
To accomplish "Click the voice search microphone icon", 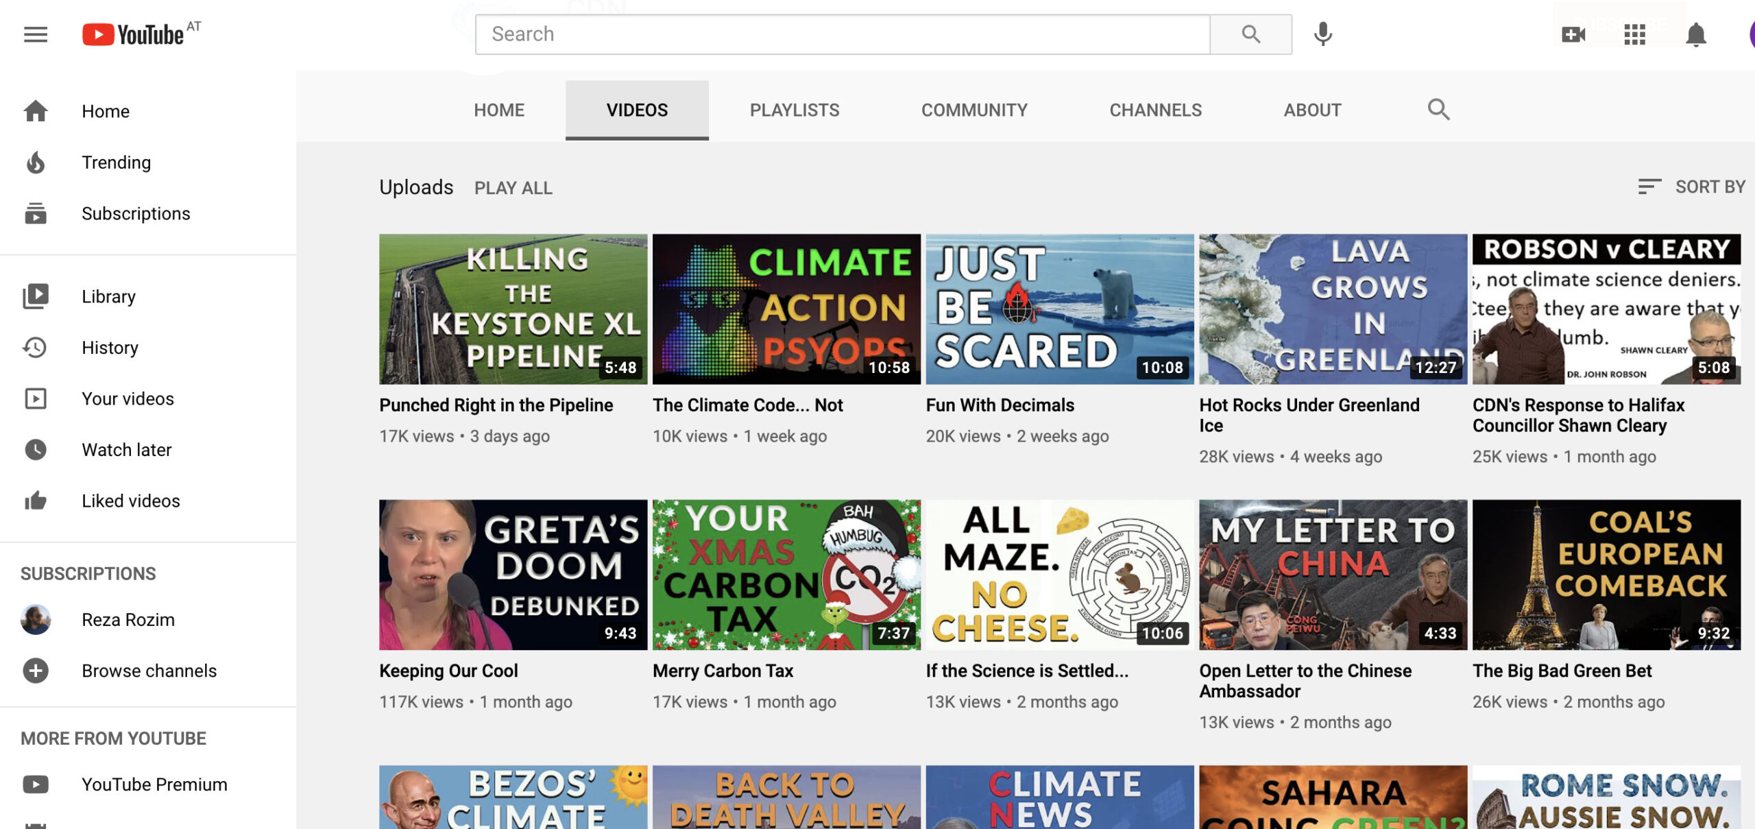I will pos(1322,34).
